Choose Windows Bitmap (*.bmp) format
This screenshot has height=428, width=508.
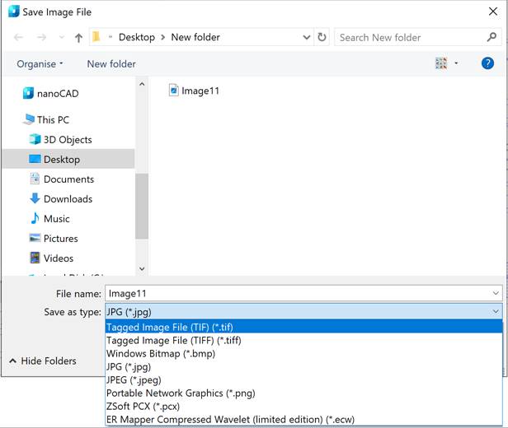303,353
